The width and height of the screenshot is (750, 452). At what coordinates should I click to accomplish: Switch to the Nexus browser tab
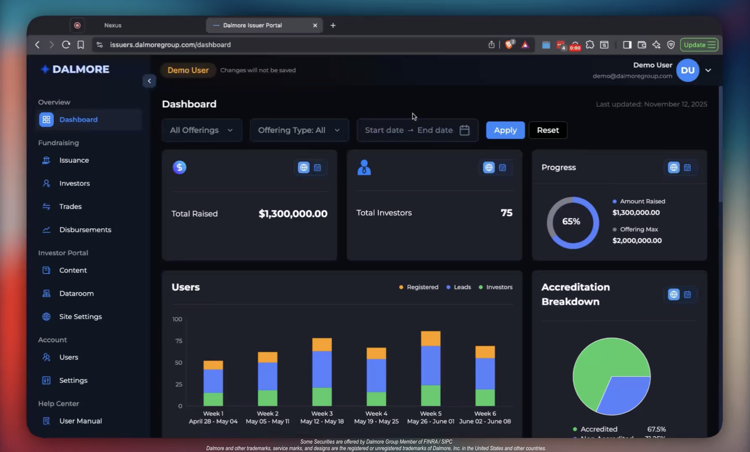tap(113, 25)
